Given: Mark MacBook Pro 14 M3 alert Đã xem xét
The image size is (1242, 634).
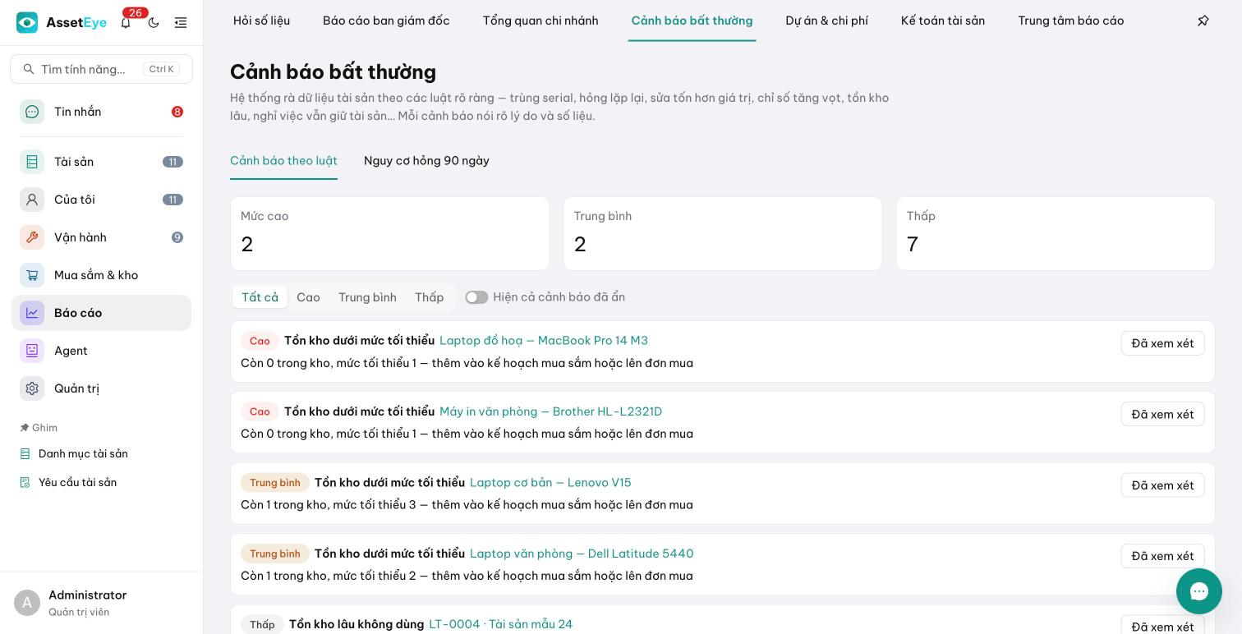Looking at the screenshot, I should coord(1162,343).
